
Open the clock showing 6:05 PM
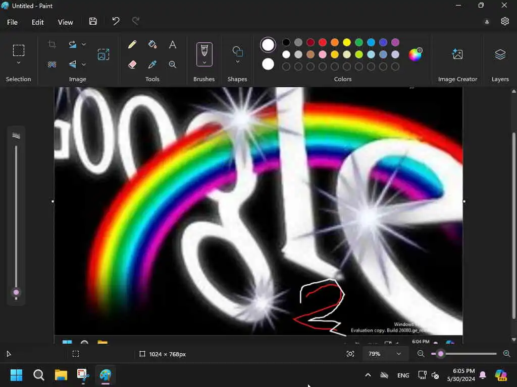[460, 375]
